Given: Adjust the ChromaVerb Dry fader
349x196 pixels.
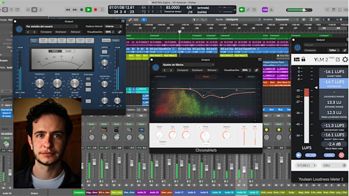Looking at the screenshot, I should click(x=244, y=138).
